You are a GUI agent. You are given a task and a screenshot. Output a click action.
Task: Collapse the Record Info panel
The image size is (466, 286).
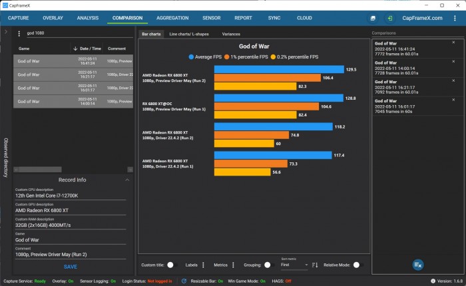(127, 180)
